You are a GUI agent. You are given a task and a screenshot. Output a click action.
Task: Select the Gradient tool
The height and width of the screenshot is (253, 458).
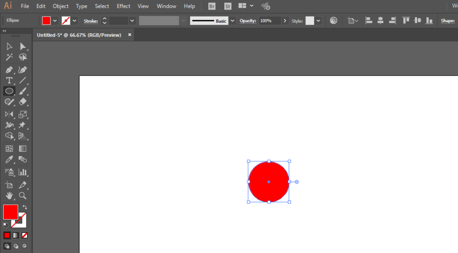(x=22, y=149)
